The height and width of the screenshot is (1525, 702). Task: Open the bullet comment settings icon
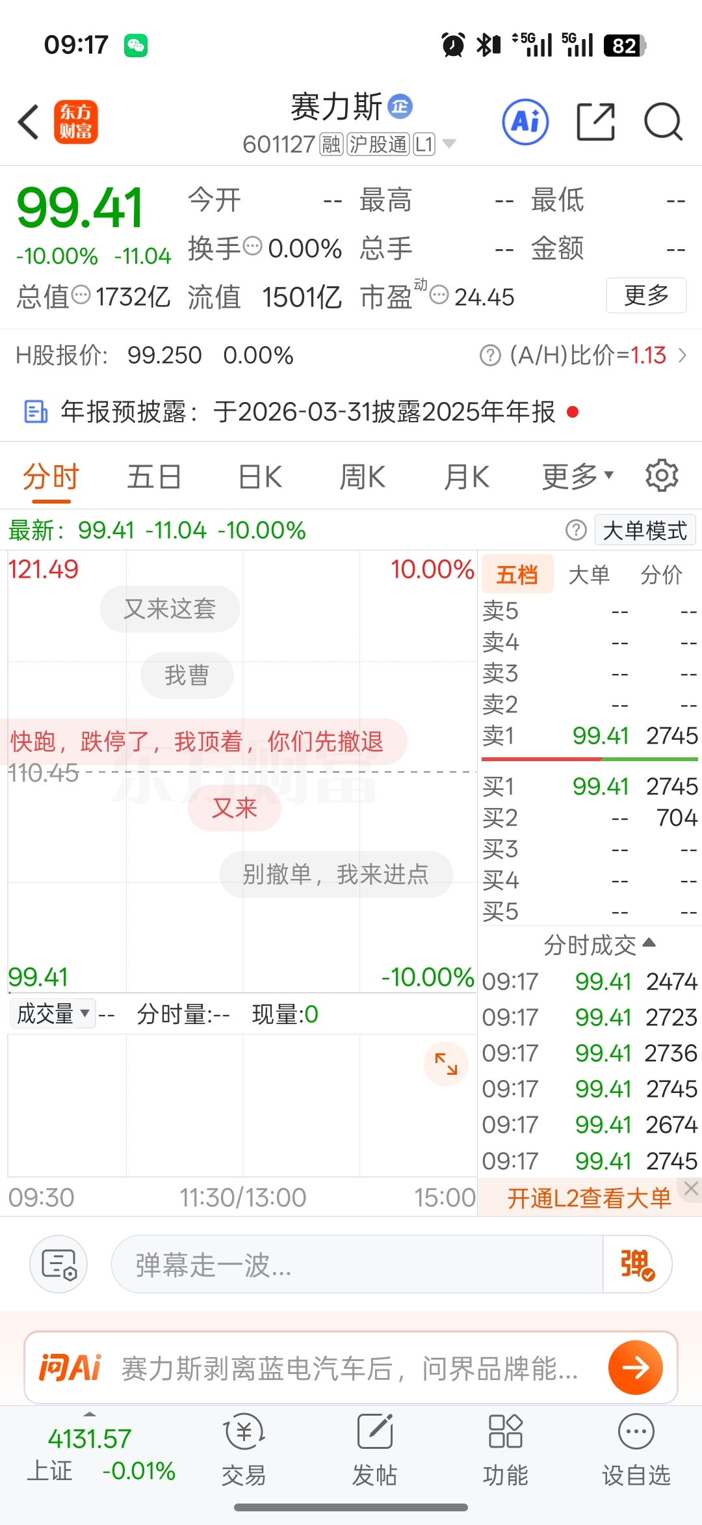58,1264
